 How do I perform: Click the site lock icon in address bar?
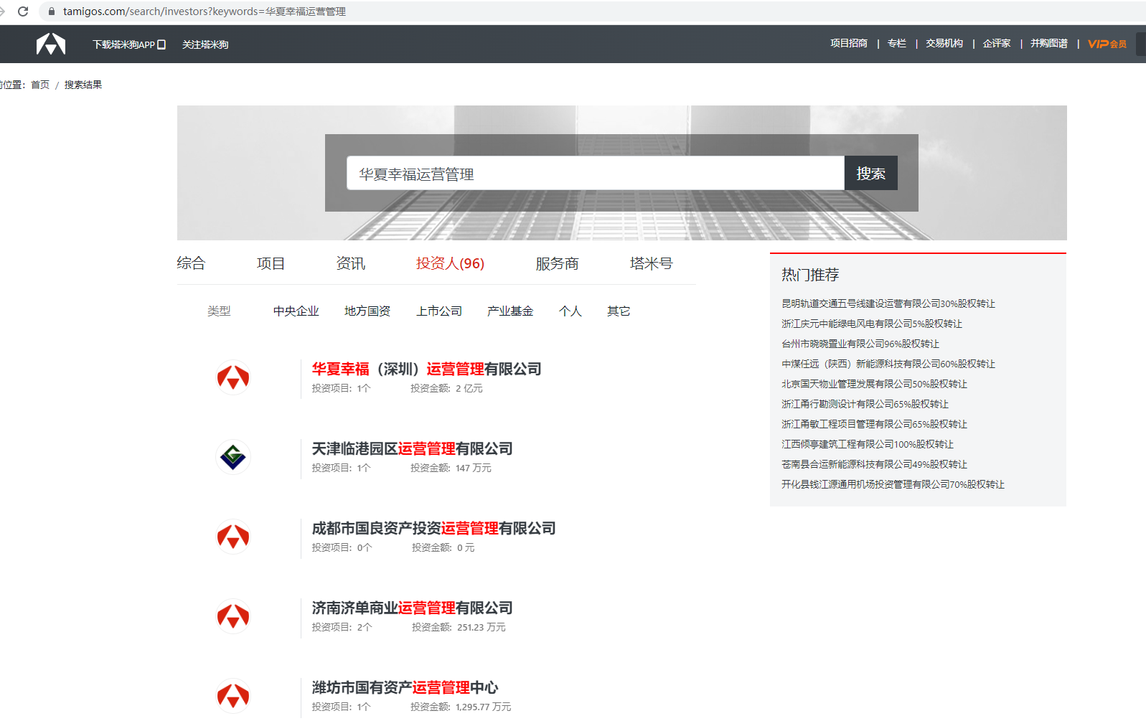pyautogui.click(x=52, y=11)
